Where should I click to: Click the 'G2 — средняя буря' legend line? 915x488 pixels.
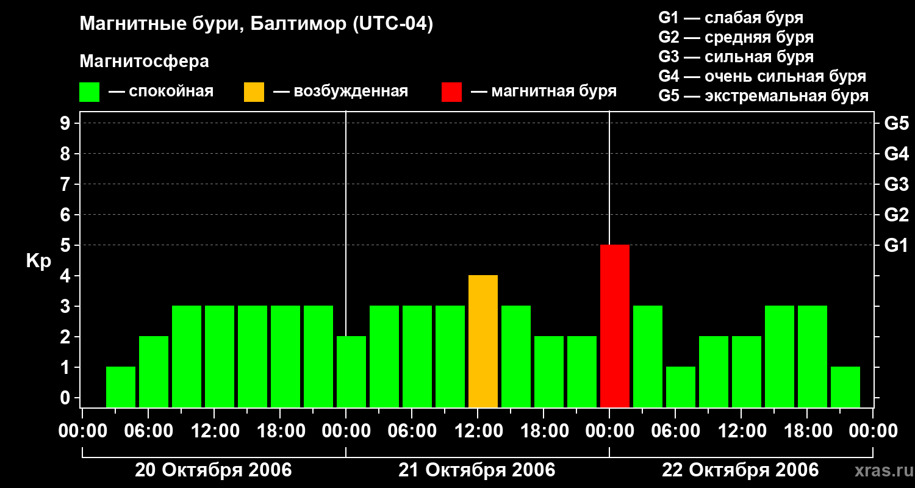click(x=736, y=37)
